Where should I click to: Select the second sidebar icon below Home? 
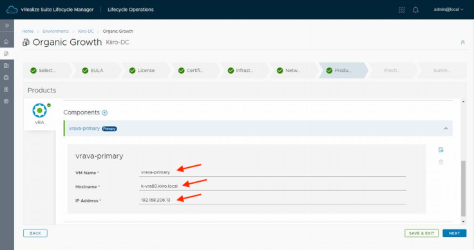pyautogui.click(x=6, y=54)
